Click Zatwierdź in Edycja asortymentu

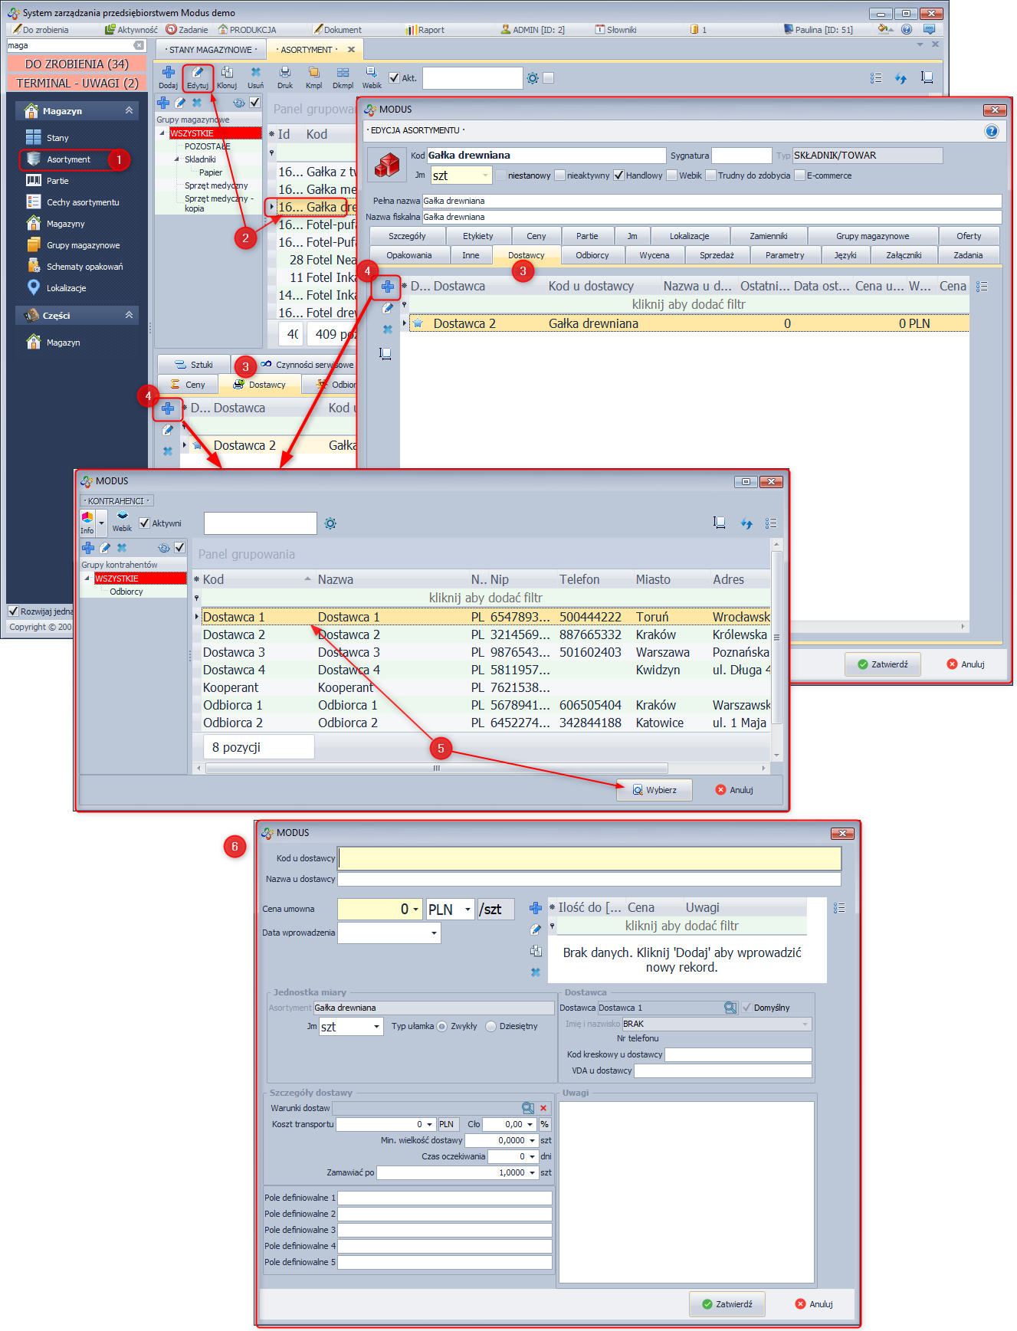point(883,664)
